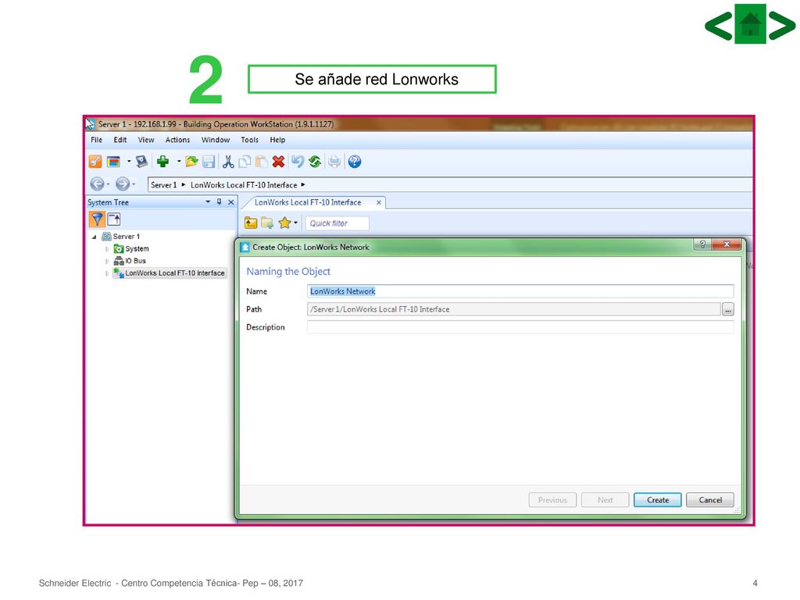Open the workspace layout dropdown arrow
800x600 pixels.
(129, 161)
